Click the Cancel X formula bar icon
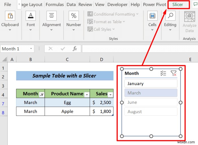The width and height of the screenshot is (198, 145). pyautogui.click(x=51, y=49)
